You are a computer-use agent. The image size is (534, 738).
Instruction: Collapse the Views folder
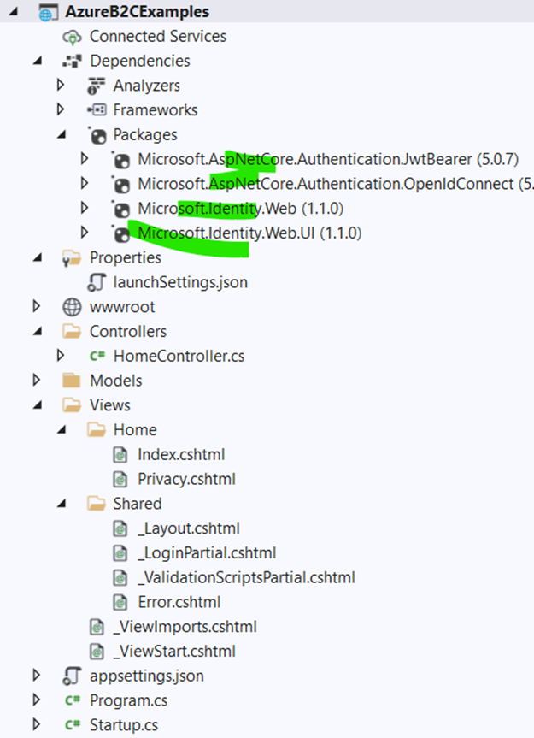37,405
